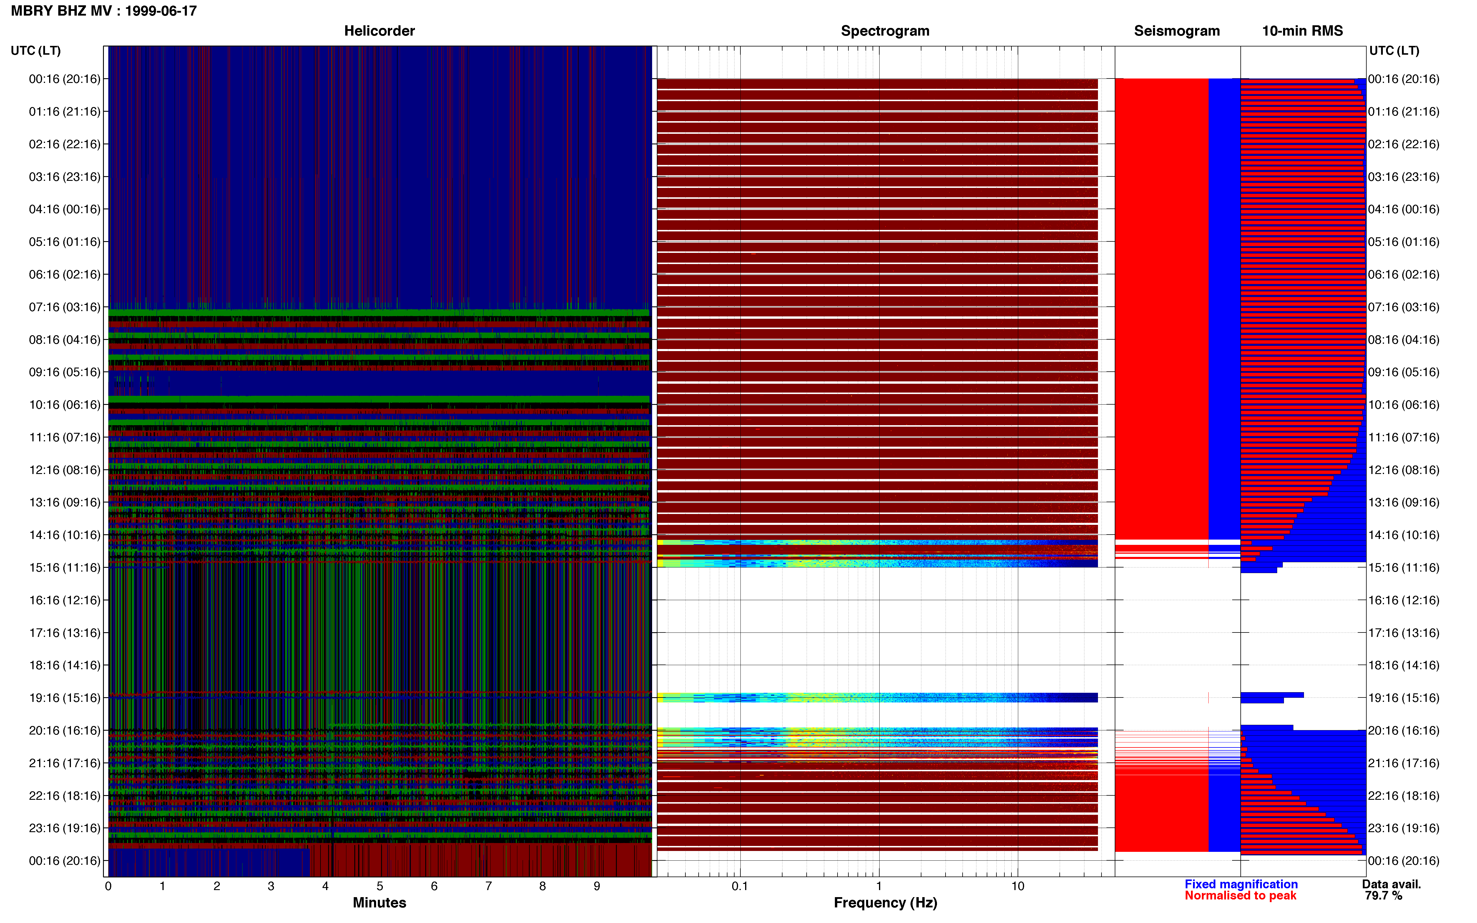The height and width of the screenshot is (923, 1477).
Task: Click the title 'MBRY BHZ MV : 1999-06-17'
Action: click(x=104, y=11)
